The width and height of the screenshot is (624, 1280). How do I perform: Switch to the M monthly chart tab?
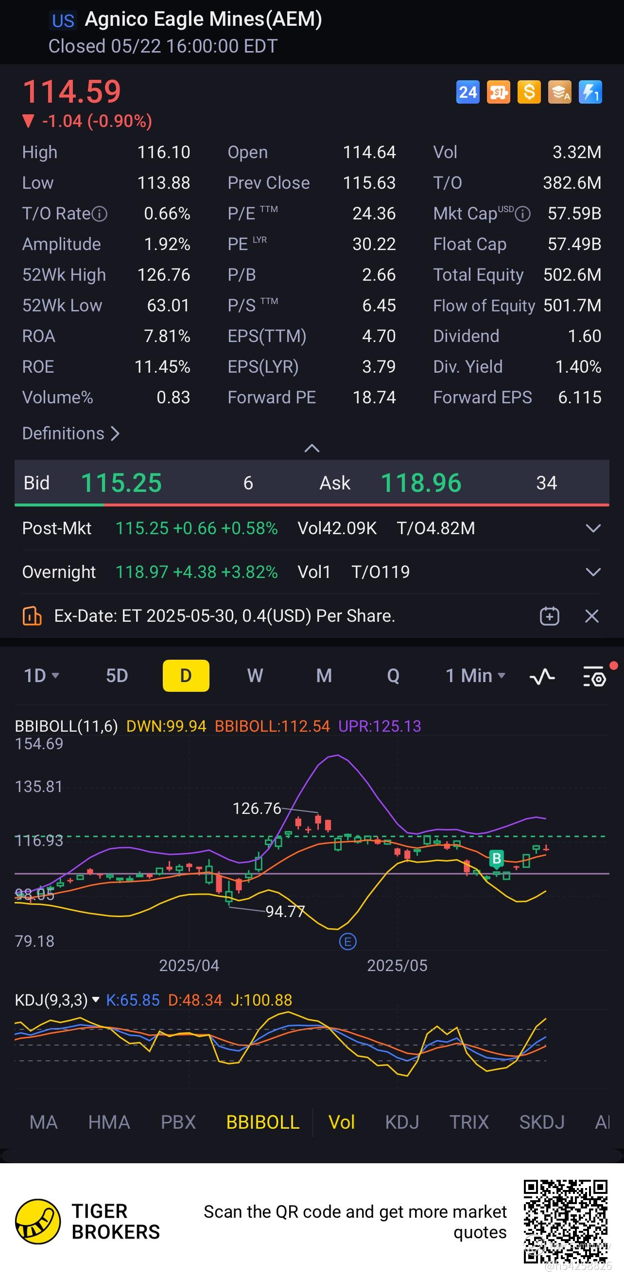point(324,676)
